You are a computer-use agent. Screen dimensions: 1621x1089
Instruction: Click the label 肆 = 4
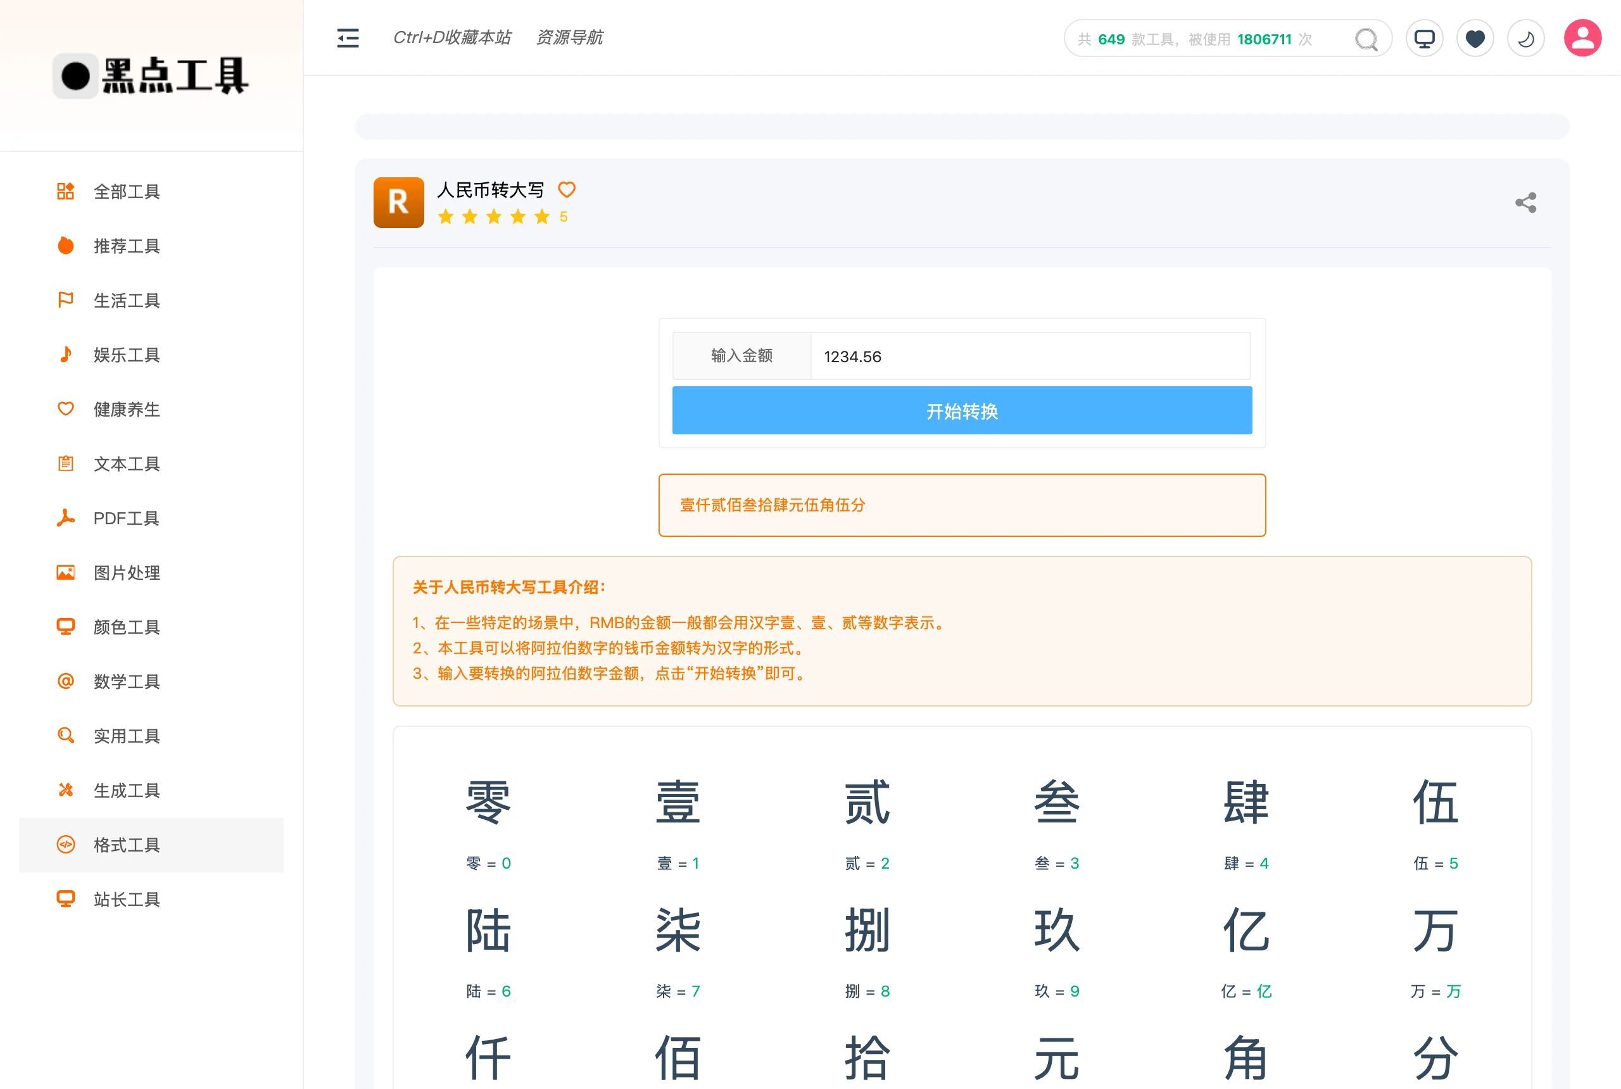[1247, 863]
